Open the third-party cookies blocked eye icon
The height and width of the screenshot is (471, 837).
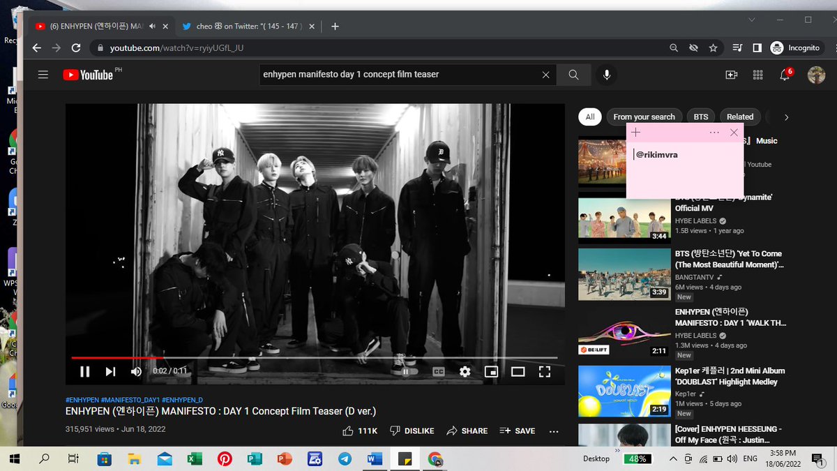point(693,48)
